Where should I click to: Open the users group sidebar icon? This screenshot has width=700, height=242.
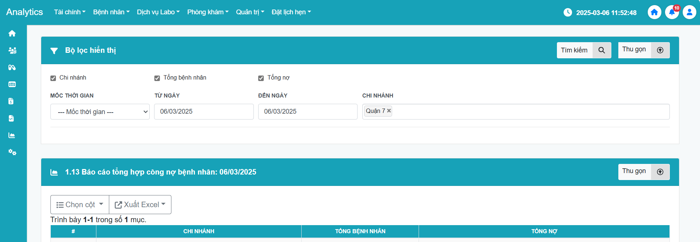(12, 51)
